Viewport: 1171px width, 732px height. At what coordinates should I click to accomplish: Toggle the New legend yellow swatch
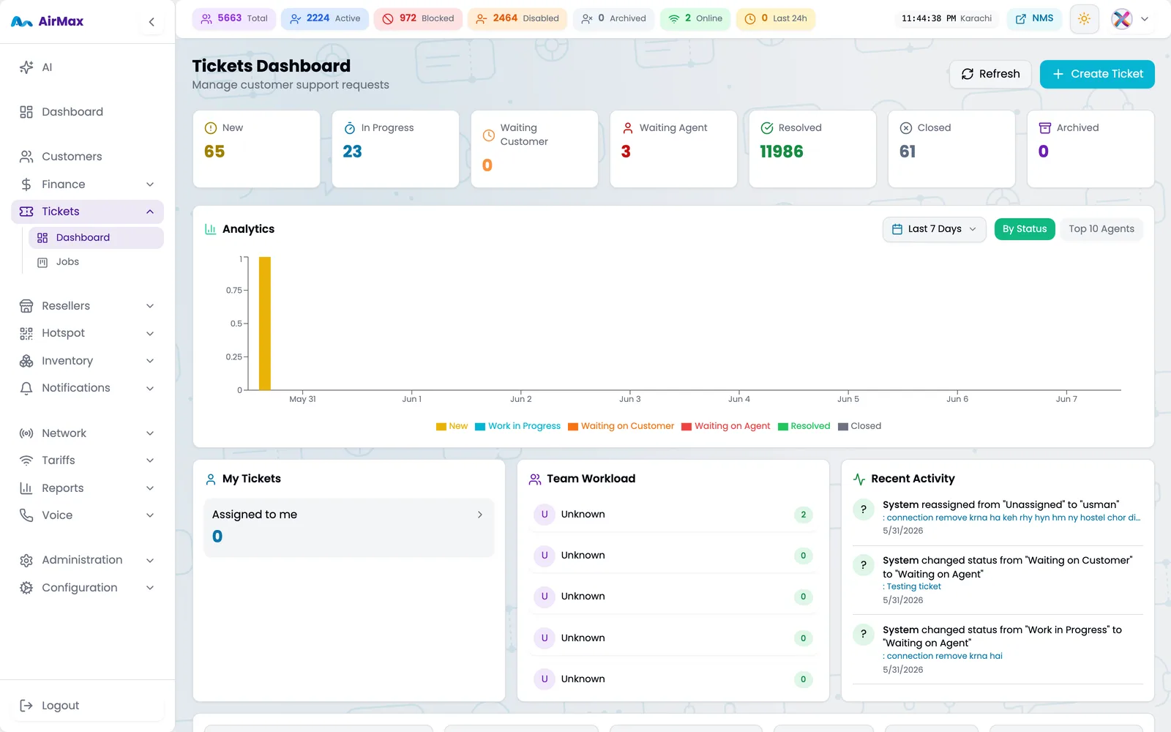pos(441,427)
